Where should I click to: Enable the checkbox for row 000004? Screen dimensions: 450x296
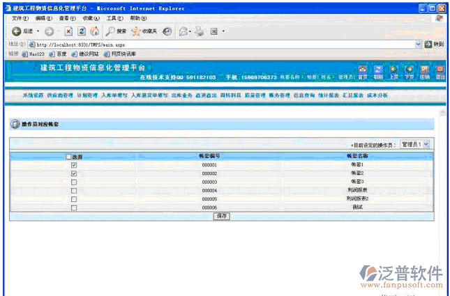tap(74, 190)
